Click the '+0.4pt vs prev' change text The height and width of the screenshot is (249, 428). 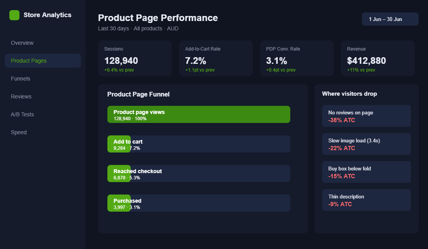pyautogui.click(x=281, y=70)
